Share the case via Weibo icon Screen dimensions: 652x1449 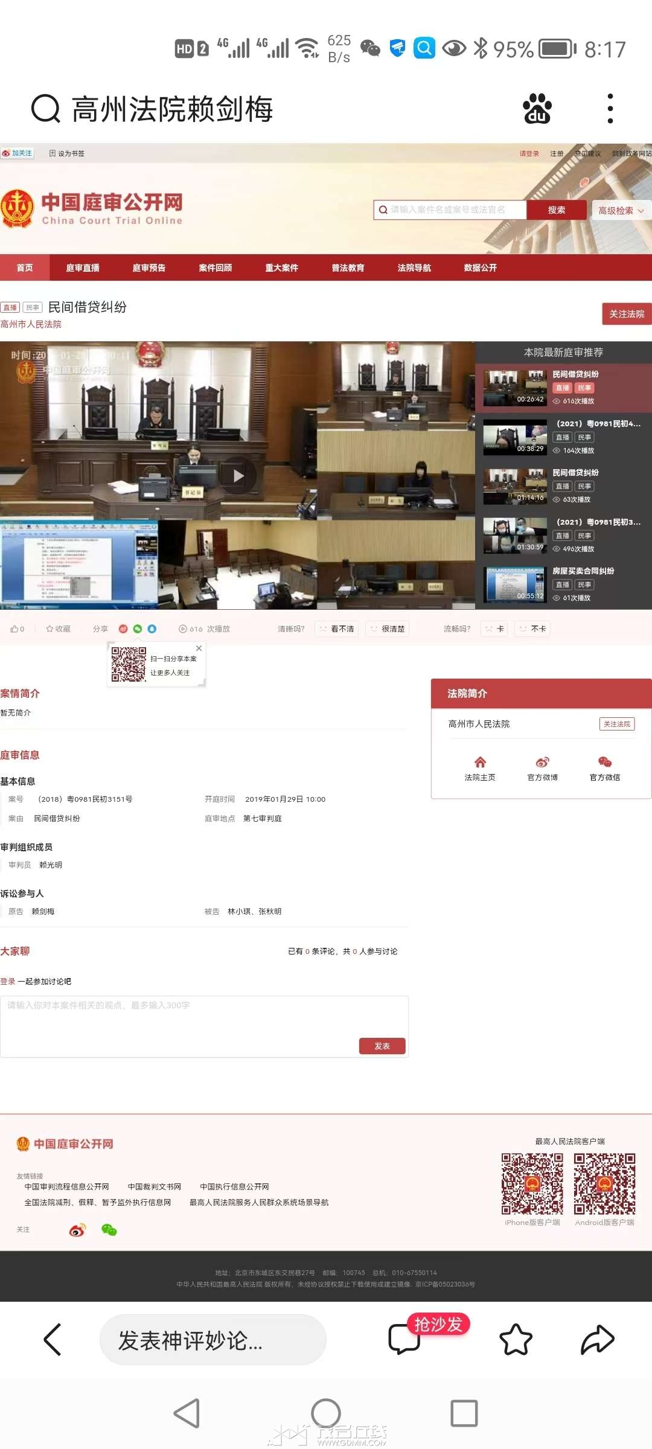123,629
